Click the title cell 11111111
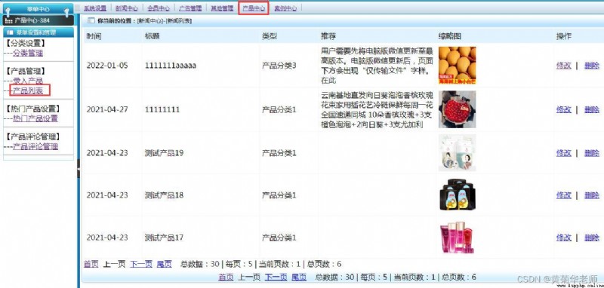Screen dimensions: 604x288 (162, 109)
